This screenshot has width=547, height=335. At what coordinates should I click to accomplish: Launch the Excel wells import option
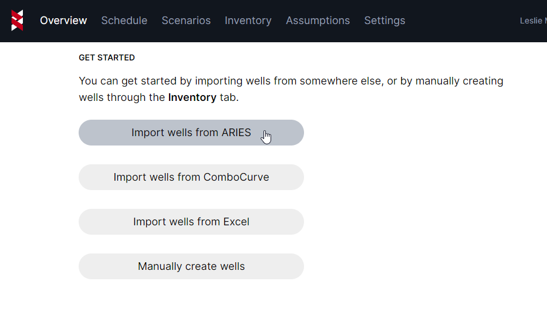191,222
